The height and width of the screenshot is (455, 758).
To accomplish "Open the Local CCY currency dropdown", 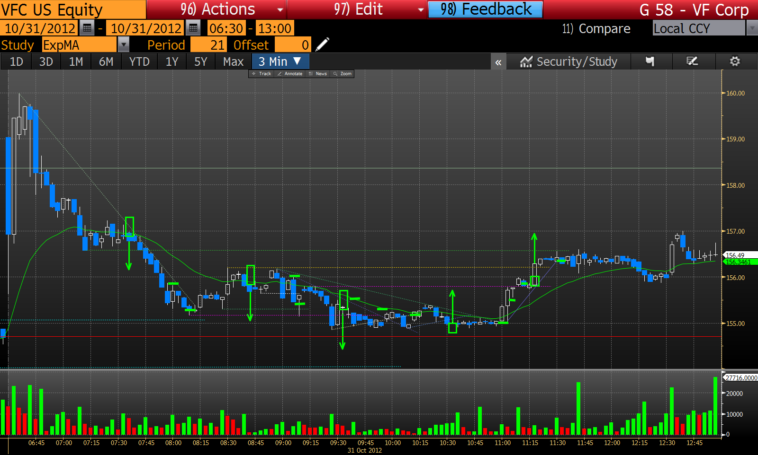I will pos(699,28).
